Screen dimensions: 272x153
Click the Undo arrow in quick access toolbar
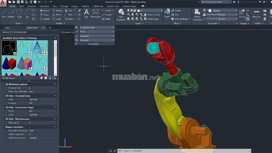tap(39, 2)
